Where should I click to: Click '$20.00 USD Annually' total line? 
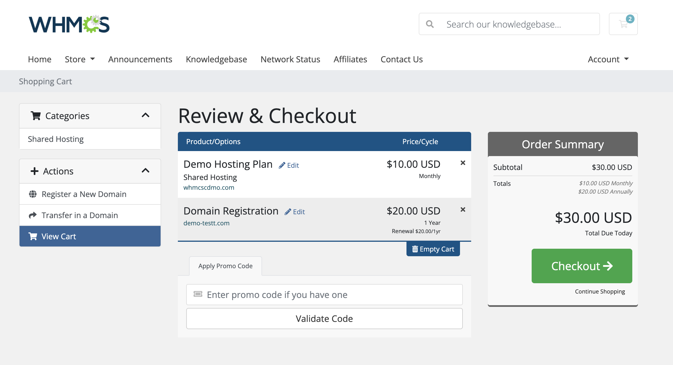pyautogui.click(x=605, y=191)
